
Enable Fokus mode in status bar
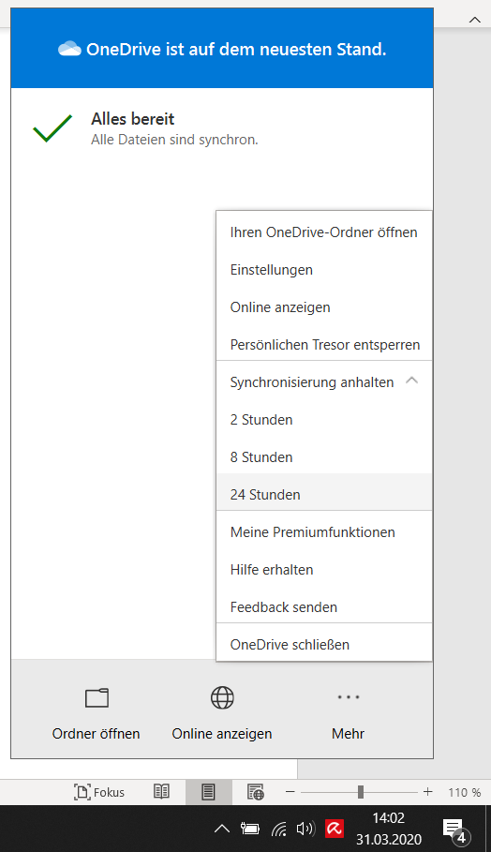(99, 792)
